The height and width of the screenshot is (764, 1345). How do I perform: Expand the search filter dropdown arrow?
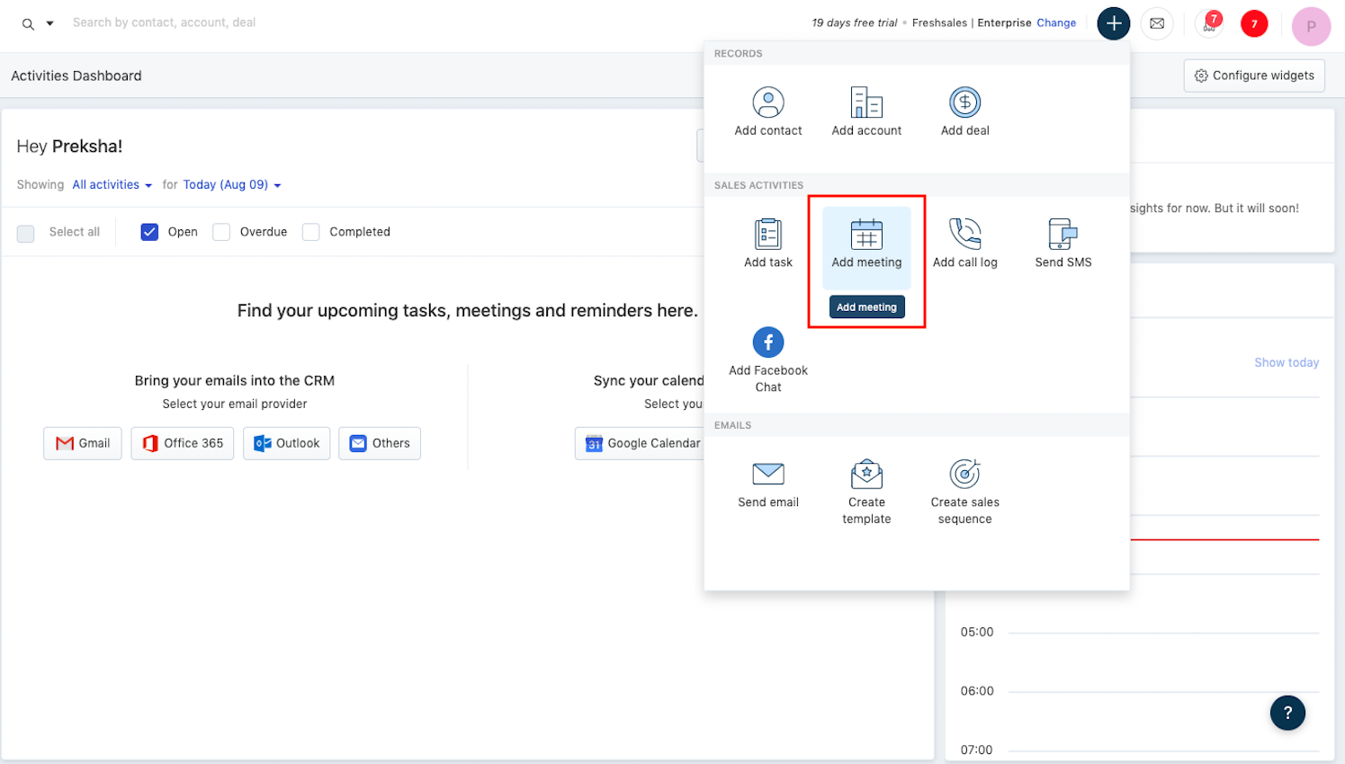[50, 23]
